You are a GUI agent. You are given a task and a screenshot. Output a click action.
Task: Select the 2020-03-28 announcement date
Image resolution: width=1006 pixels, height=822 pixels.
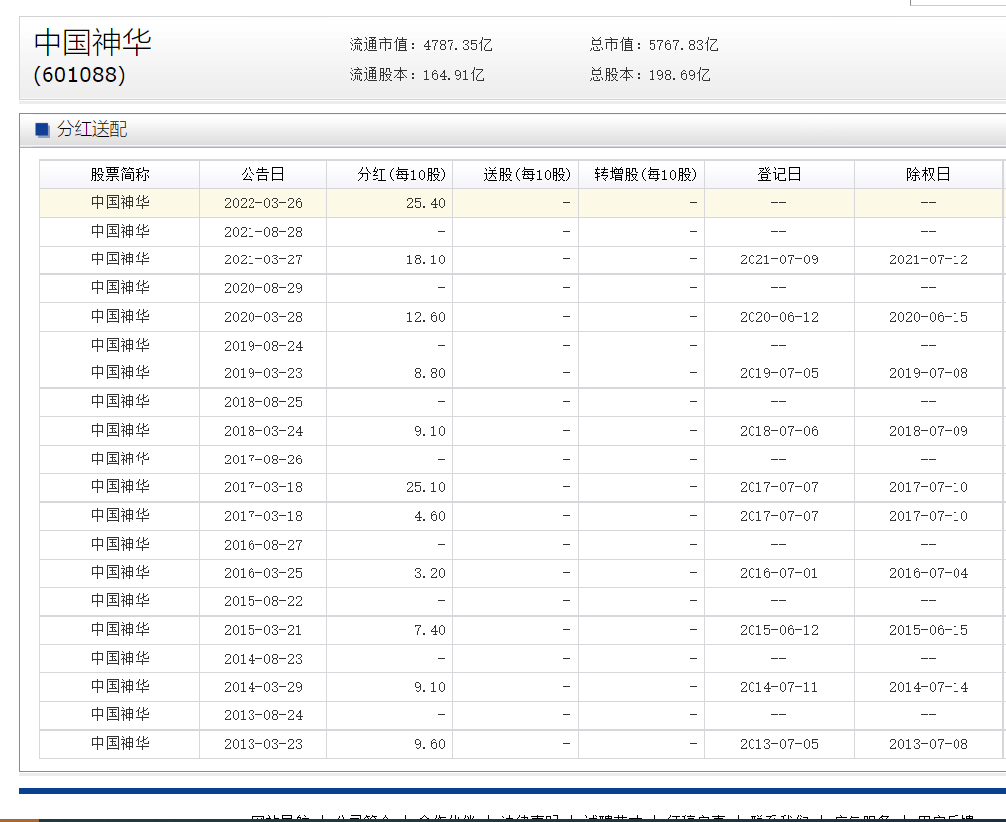263,317
